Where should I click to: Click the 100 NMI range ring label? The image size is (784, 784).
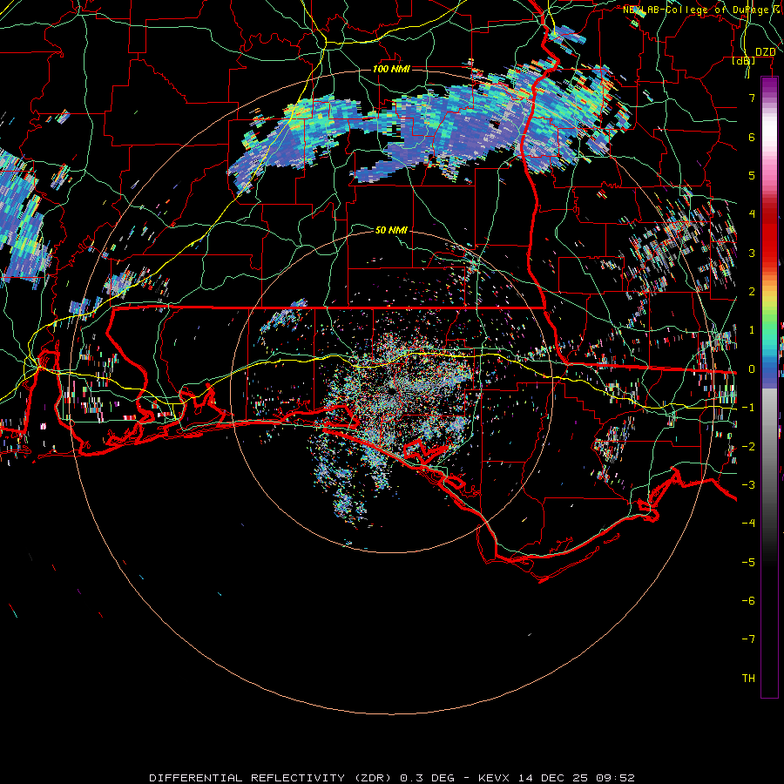(391, 69)
